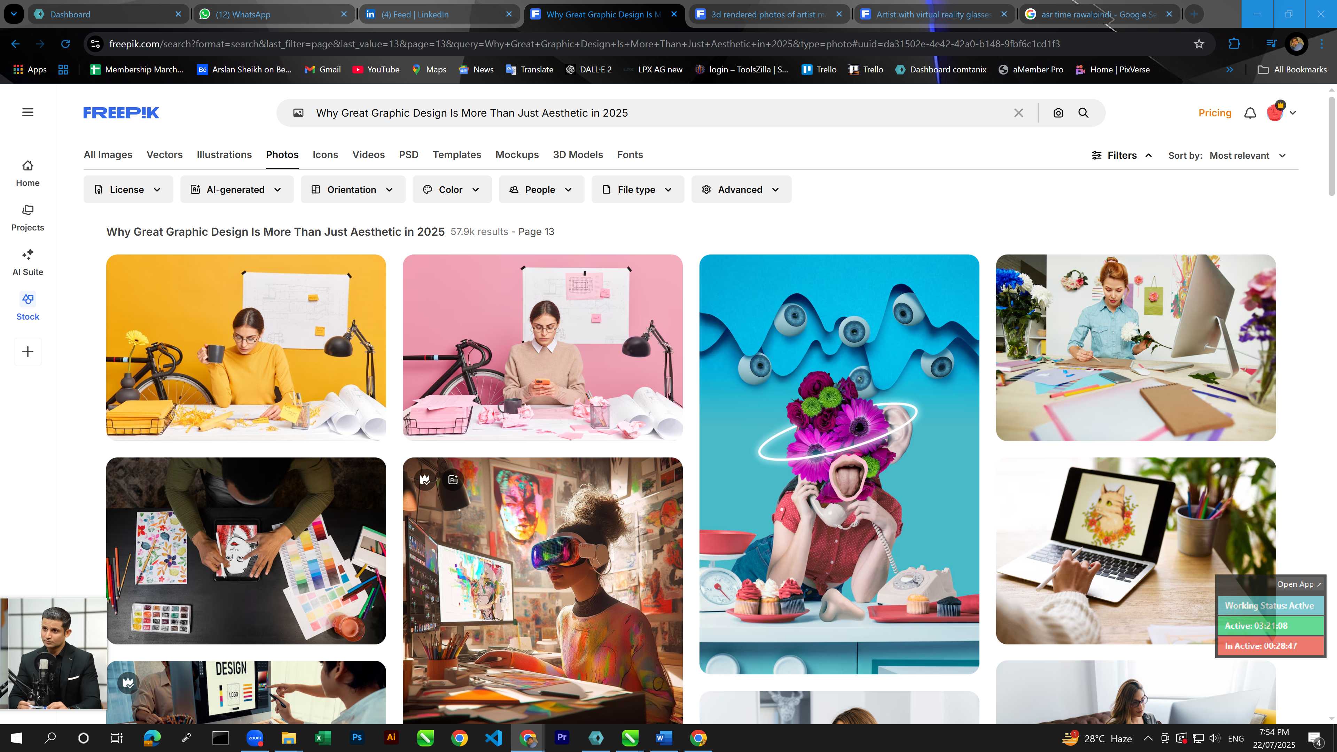
Task: Open the Freepik hamburger menu
Action: [x=28, y=112]
